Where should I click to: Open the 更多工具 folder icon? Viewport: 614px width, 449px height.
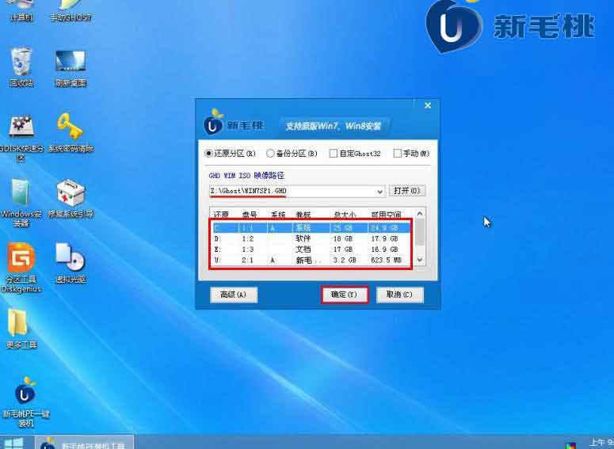click(x=21, y=328)
